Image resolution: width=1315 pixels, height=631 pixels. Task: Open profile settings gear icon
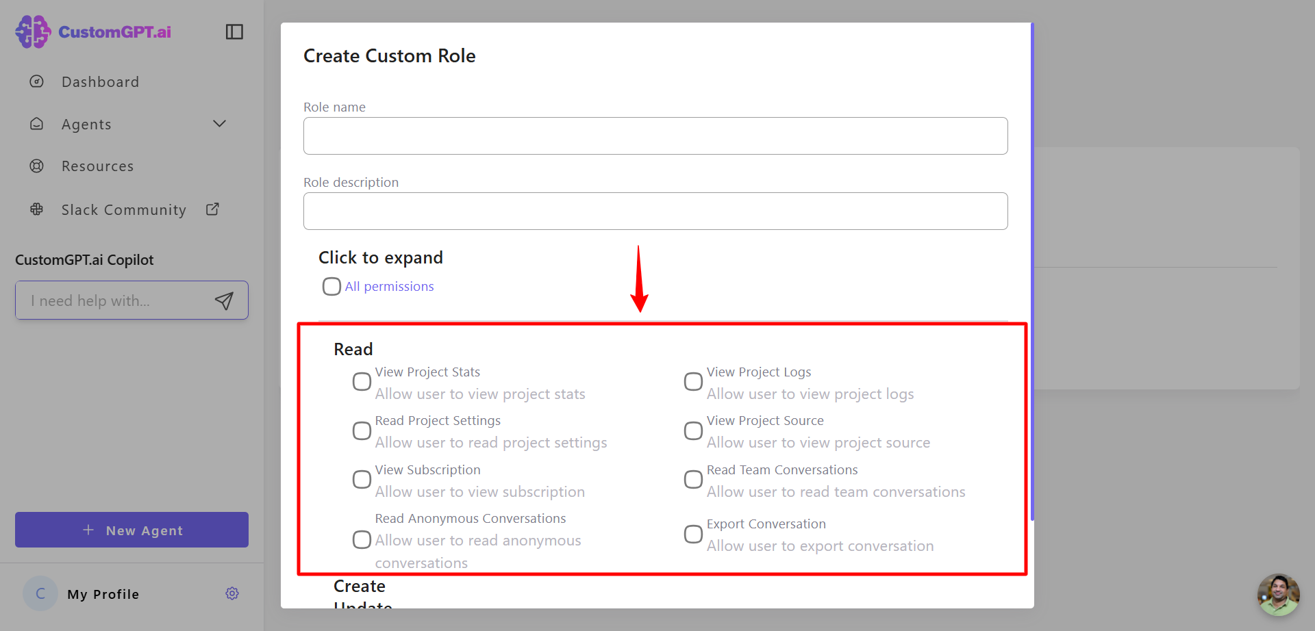232,593
